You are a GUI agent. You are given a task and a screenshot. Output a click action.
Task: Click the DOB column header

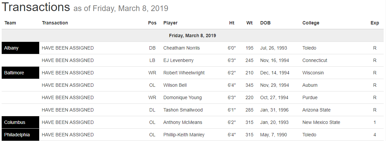pos(265,23)
